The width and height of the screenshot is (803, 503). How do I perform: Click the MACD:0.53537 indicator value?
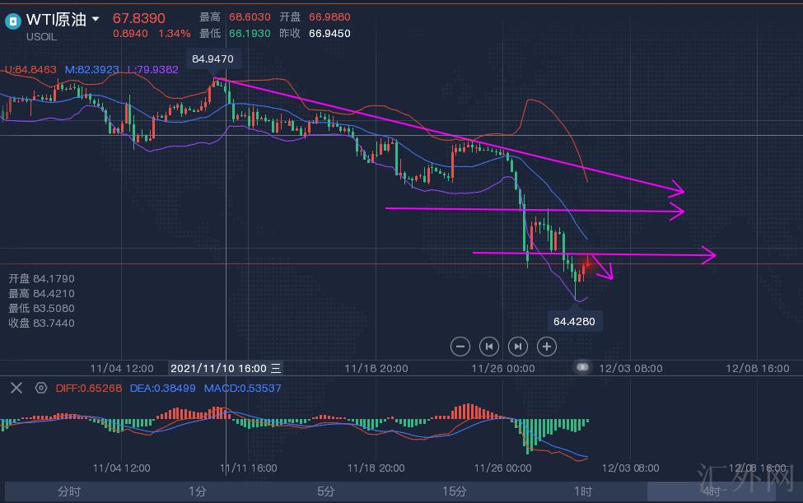[242, 389]
